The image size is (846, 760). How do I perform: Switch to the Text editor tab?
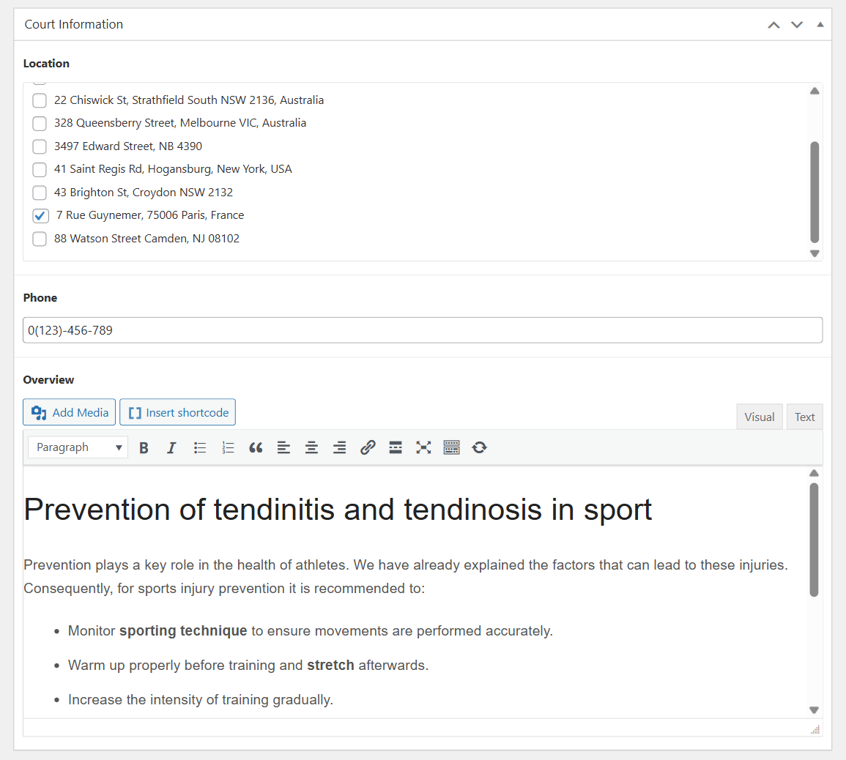(x=804, y=417)
